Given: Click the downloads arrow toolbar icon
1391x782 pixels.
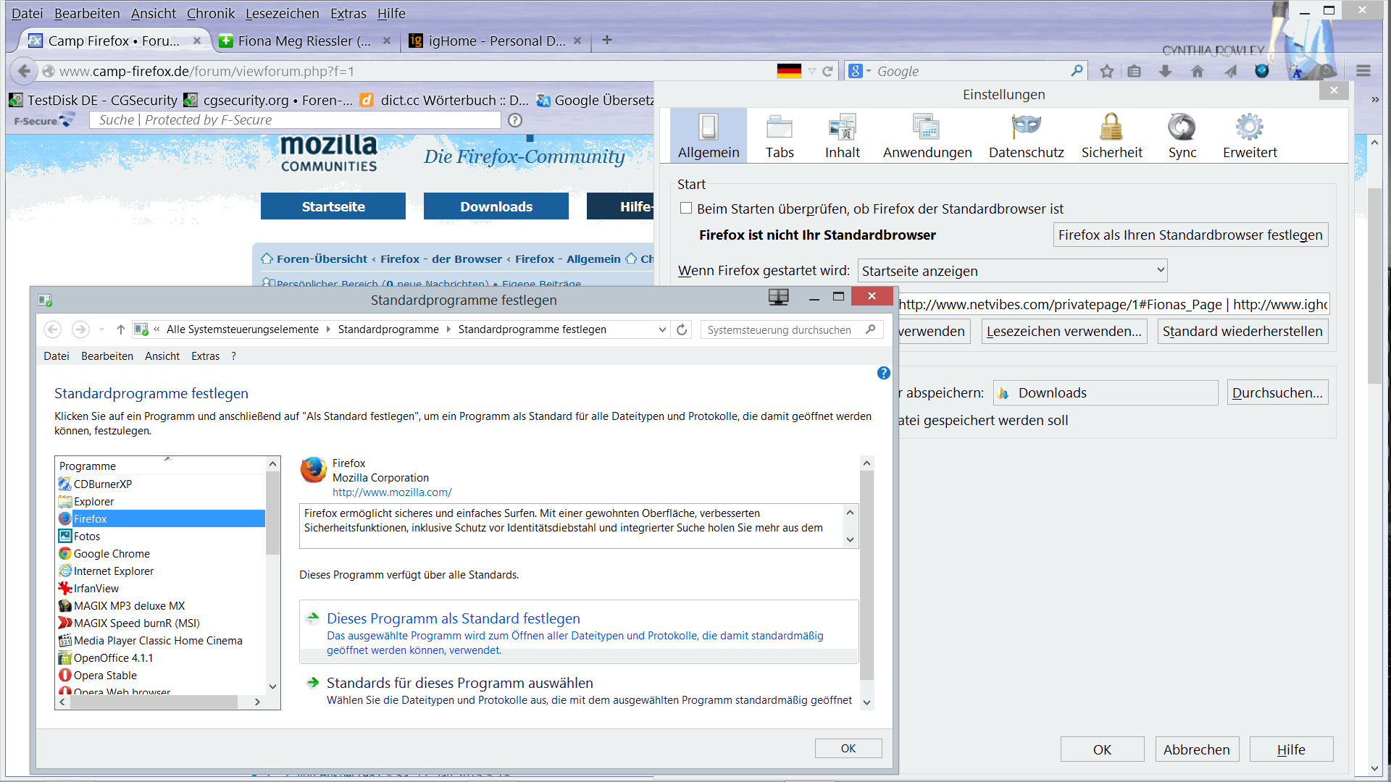Looking at the screenshot, I should coord(1165,71).
